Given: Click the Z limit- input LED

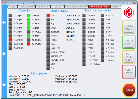Looking at the screenshot, I should tap(102, 24).
